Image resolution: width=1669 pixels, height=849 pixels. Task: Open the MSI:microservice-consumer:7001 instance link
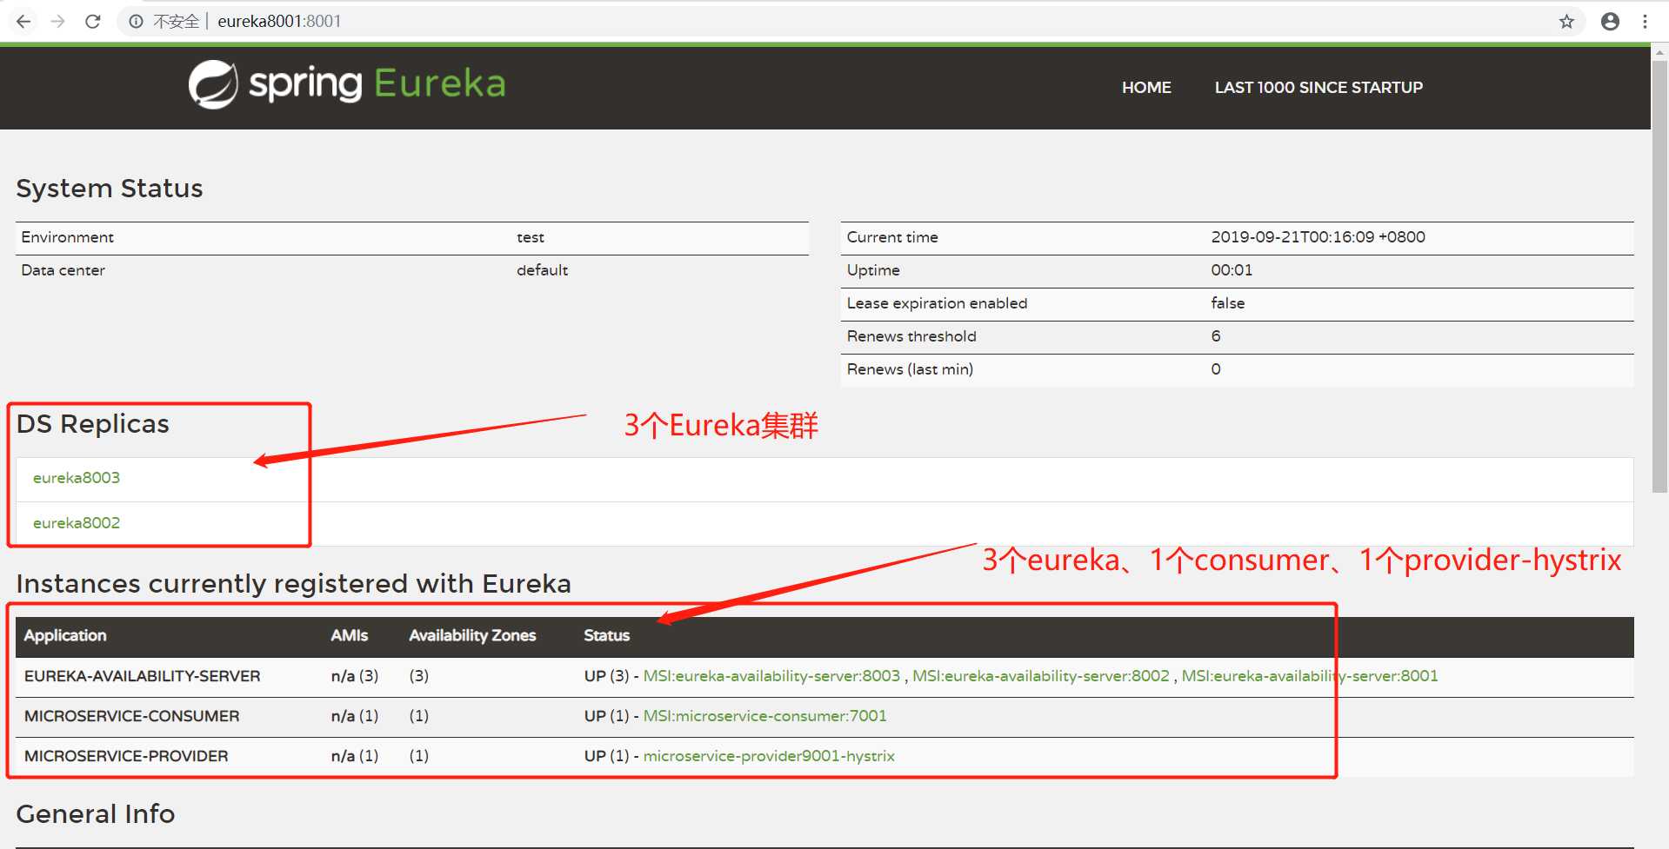(x=764, y=715)
